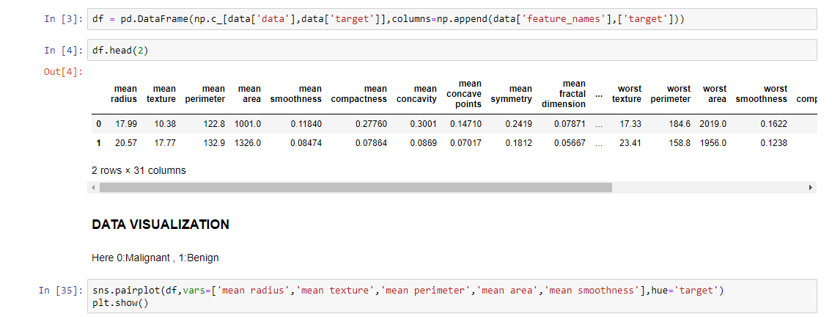The height and width of the screenshot is (317, 832).
Task: Click the 'mean perimeter' column header
Action: click(x=205, y=94)
